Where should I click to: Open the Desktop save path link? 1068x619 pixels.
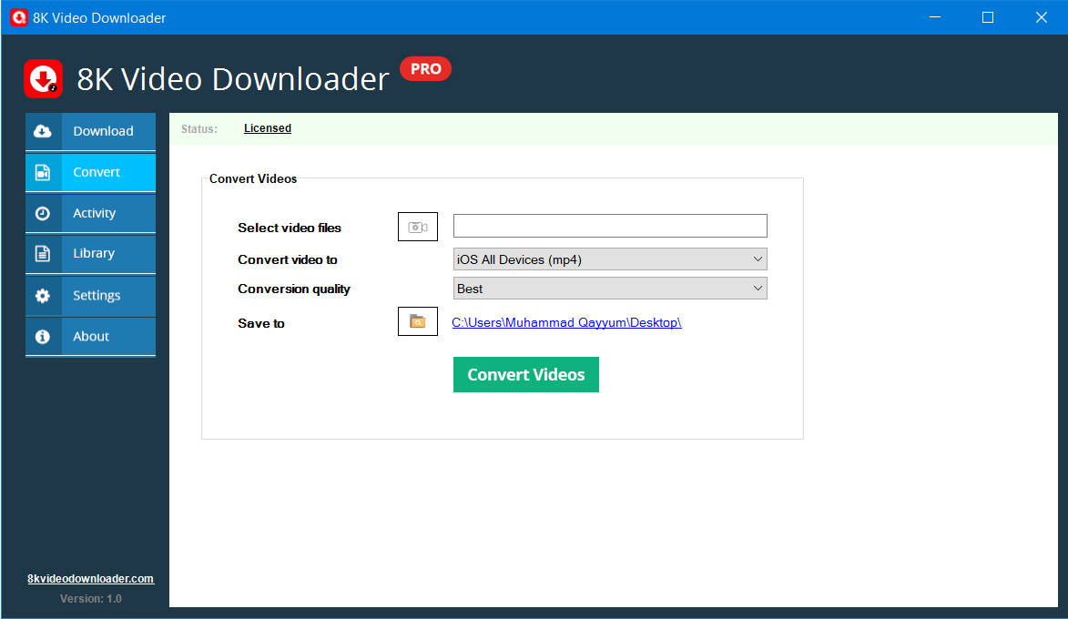[x=566, y=322]
